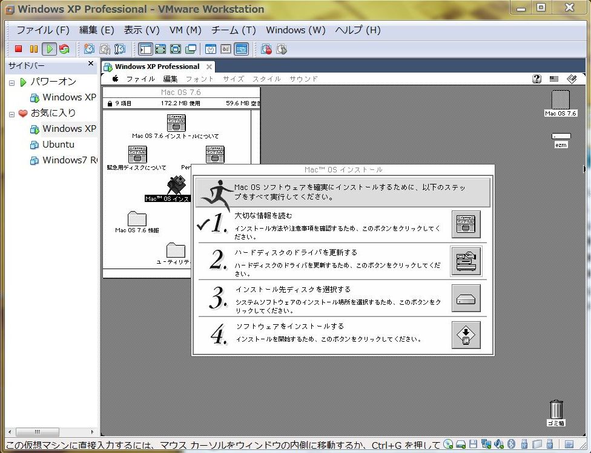Click step 4 install software button
Viewport: 591px width, 453px height.
(466, 335)
